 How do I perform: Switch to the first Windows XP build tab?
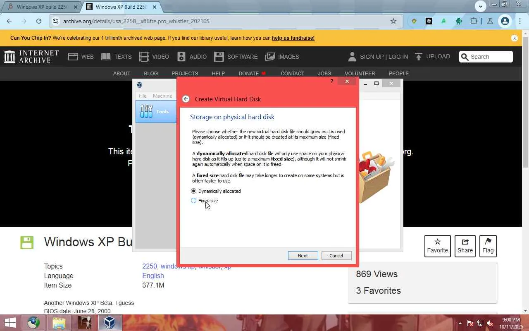(x=41, y=7)
